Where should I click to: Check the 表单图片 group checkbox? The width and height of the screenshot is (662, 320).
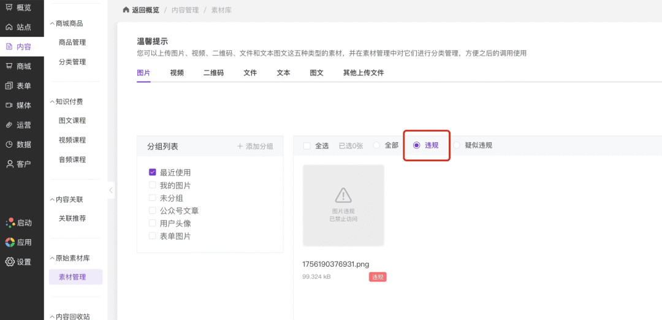pyautogui.click(x=153, y=235)
